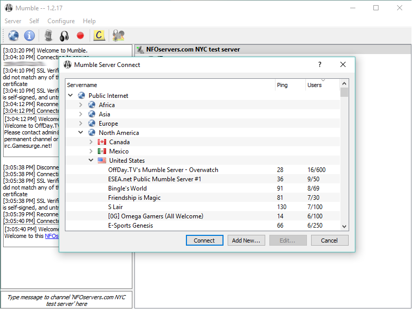Screen dimensions: 412x309
Task: Expand the Europe server list
Action: pos(81,123)
